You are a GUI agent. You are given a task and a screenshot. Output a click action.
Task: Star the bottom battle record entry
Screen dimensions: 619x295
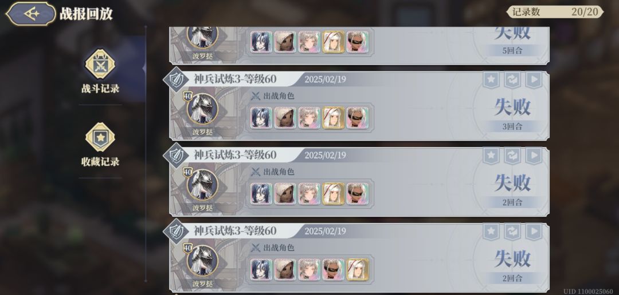point(491,232)
